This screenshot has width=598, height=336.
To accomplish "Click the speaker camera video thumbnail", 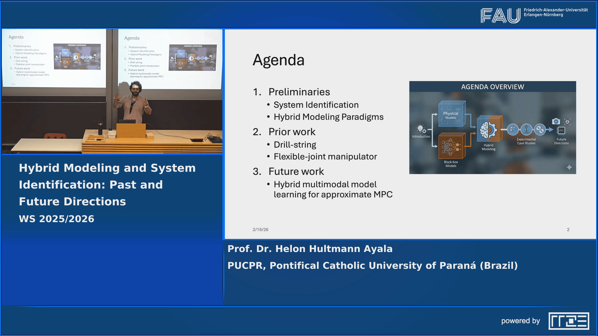I will point(112,91).
